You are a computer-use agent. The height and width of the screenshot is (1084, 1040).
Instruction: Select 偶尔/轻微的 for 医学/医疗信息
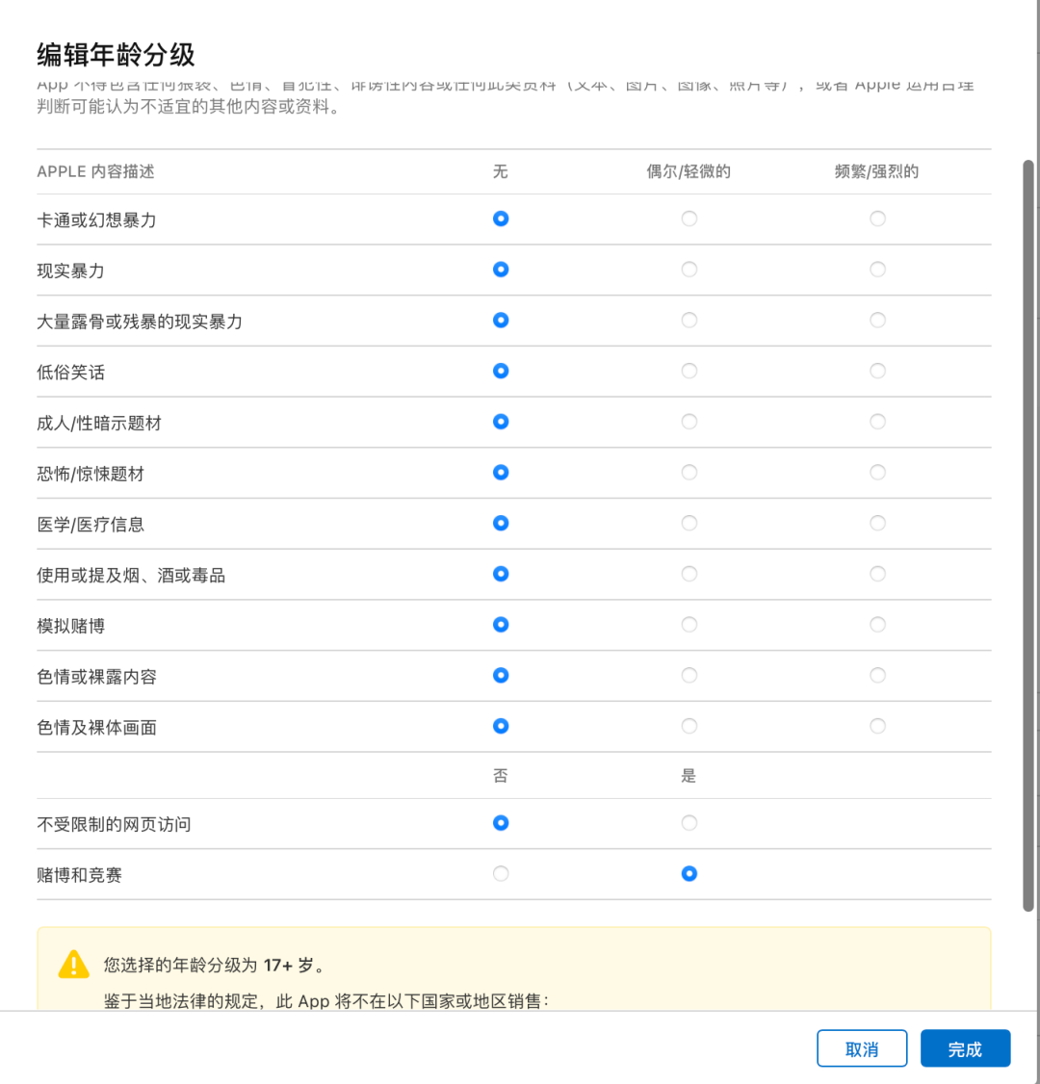[x=689, y=524]
